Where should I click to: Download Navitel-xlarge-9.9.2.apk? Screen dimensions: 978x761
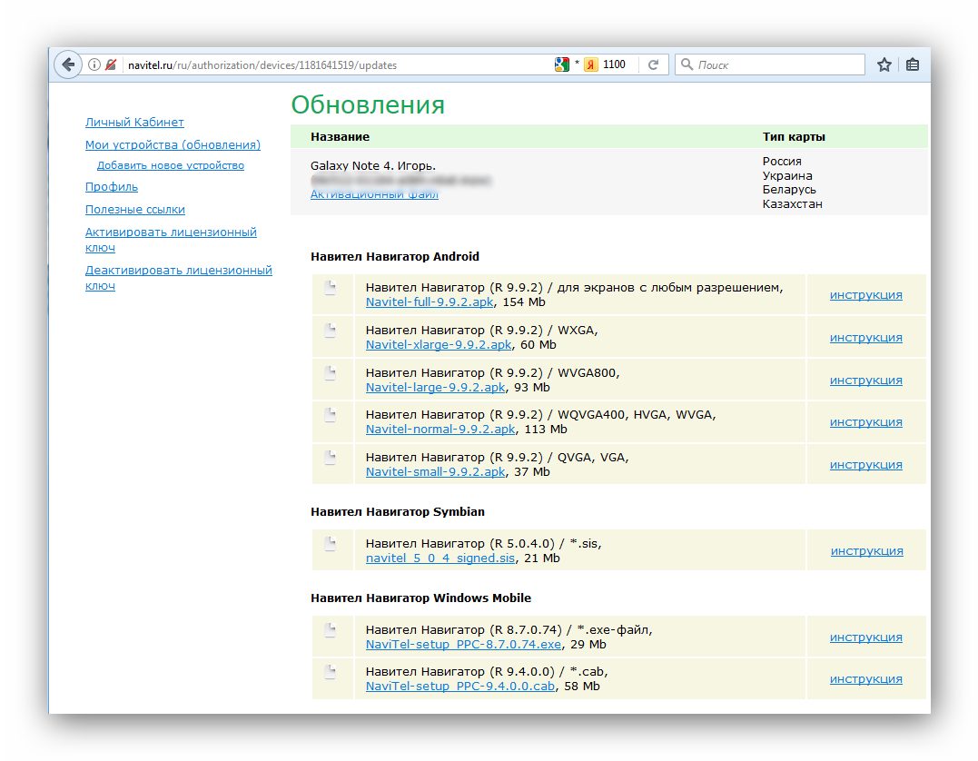pos(439,345)
